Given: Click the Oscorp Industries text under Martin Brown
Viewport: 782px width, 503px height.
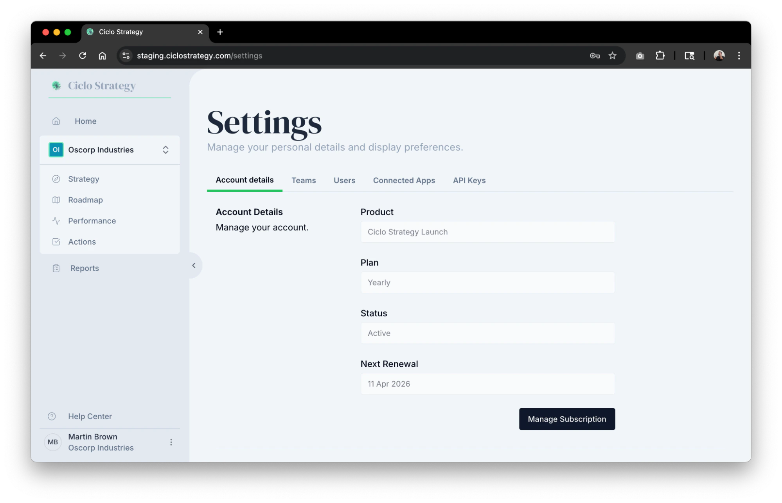Looking at the screenshot, I should point(101,448).
